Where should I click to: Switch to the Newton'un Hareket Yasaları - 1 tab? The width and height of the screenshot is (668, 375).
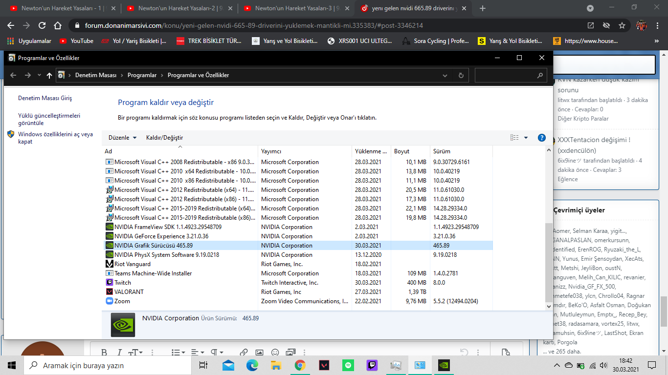63,8
